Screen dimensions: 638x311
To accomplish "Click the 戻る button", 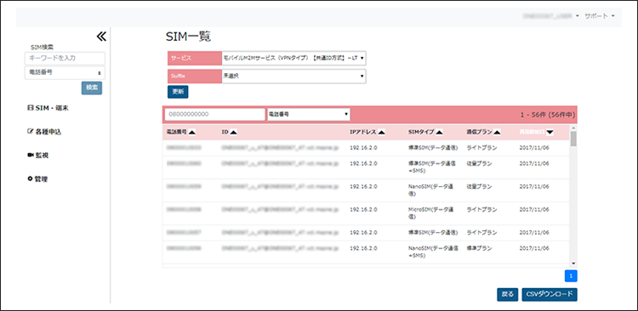I will [x=507, y=294].
